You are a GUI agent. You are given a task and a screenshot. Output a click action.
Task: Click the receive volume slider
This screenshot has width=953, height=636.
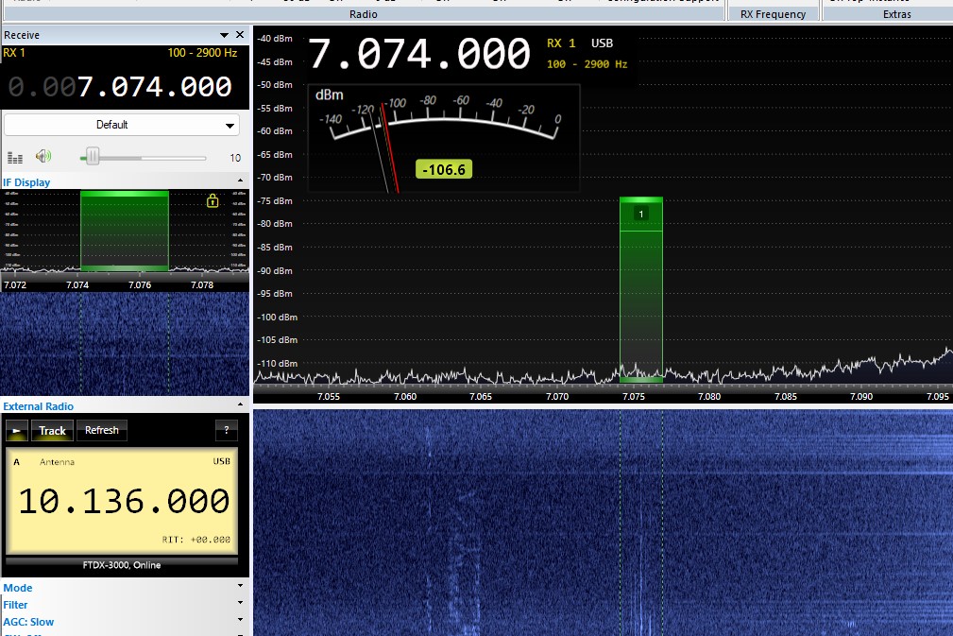(x=92, y=157)
